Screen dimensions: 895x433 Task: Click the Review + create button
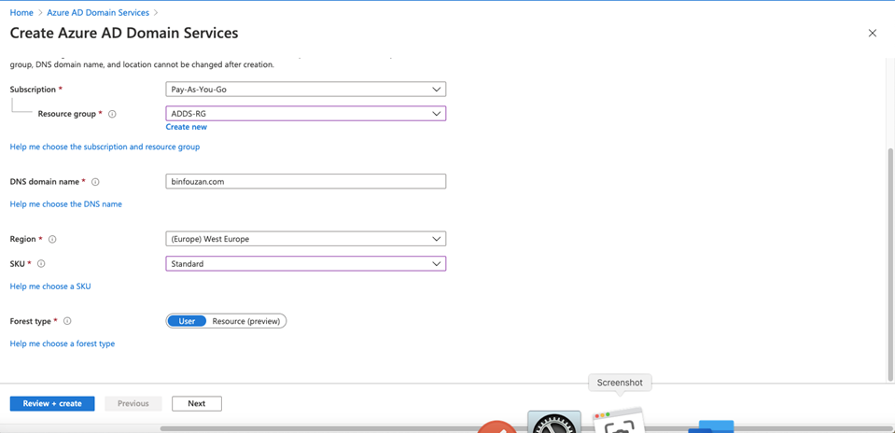click(x=52, y=403)
